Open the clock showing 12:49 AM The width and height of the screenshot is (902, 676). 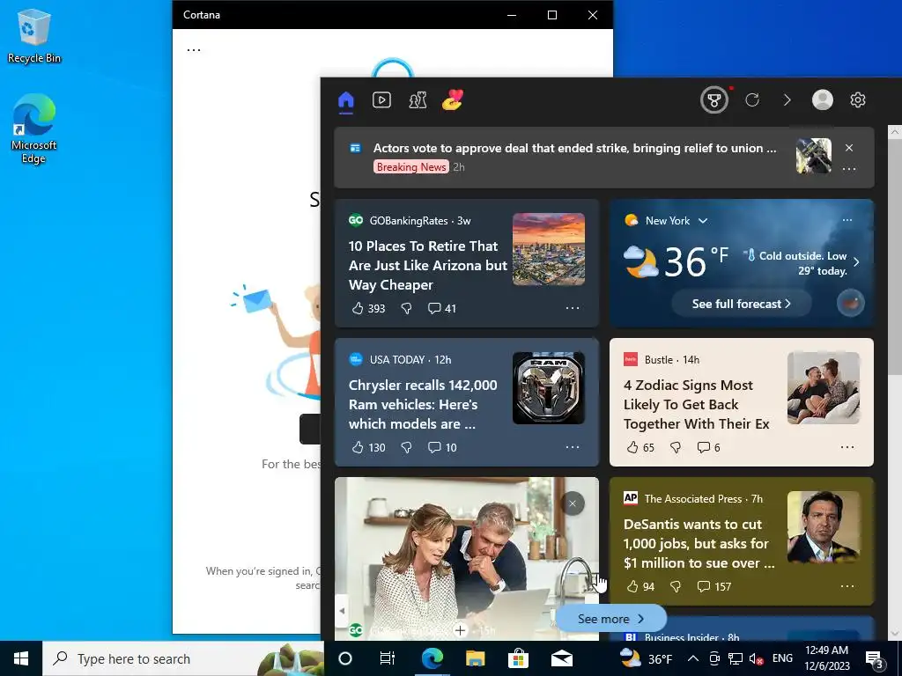(826, 658)
